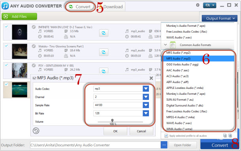The width and height of the screenshot is (241, 151).
Task: Click the convert arrows icon for PSY GENTLEMAN row
Action: [x=104, y=71]
